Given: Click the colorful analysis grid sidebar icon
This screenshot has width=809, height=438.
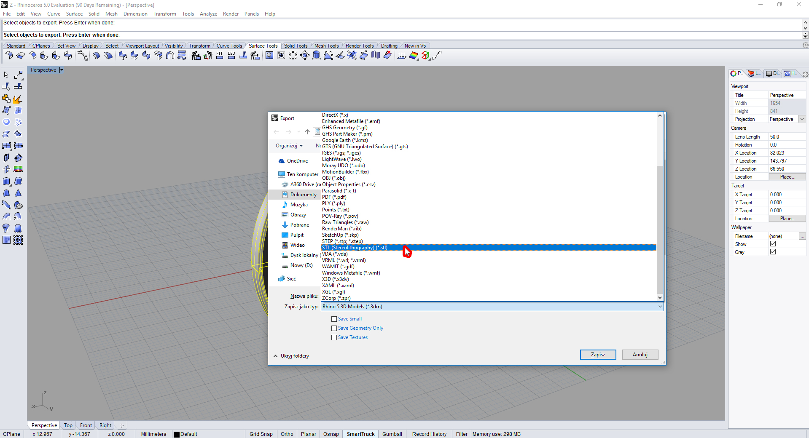Looking at the screenshot, I should point(18,169).
